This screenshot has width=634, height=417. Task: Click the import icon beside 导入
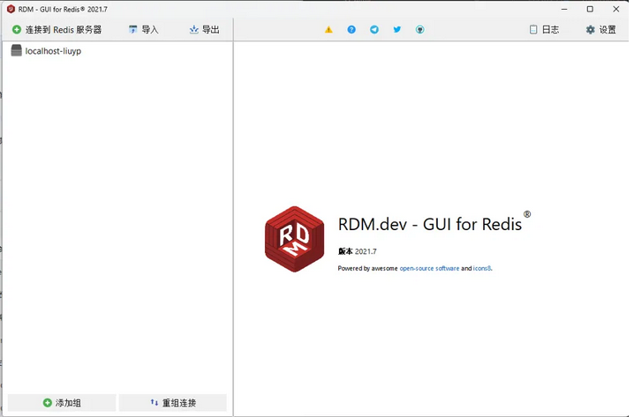pos(132,29)
